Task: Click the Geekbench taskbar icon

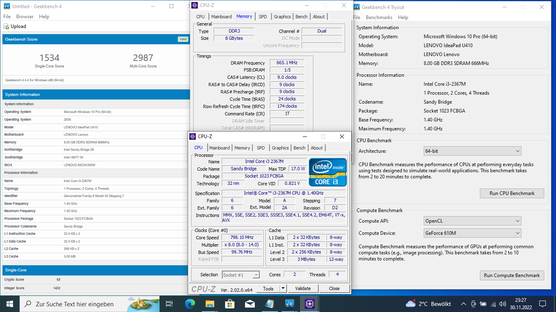Action: pos(289,303)
